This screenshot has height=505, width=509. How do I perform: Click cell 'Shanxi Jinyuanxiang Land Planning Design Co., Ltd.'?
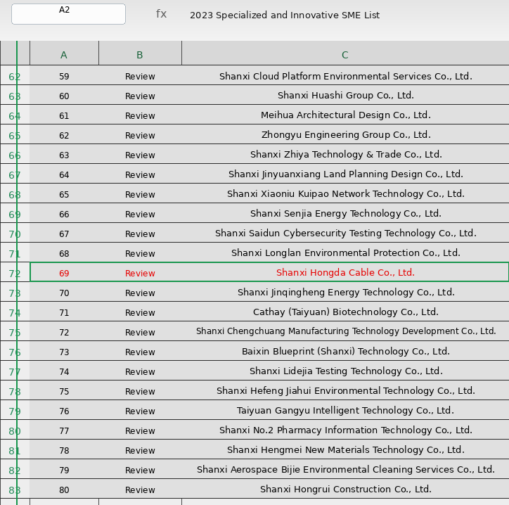click(345, 174)
